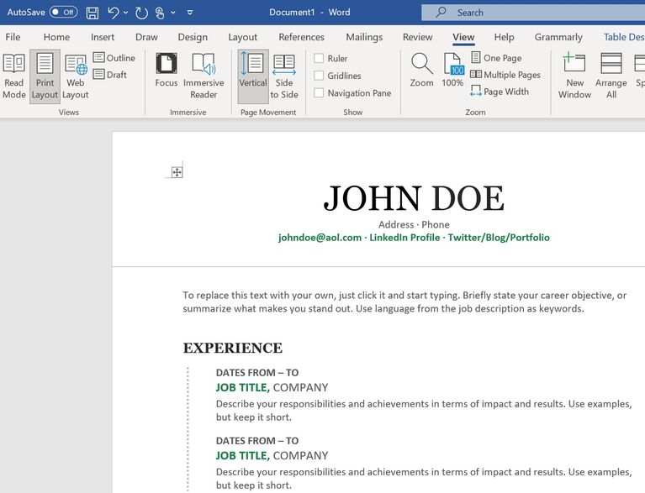Click the career objective placeholder paragraph

point(404,302)
